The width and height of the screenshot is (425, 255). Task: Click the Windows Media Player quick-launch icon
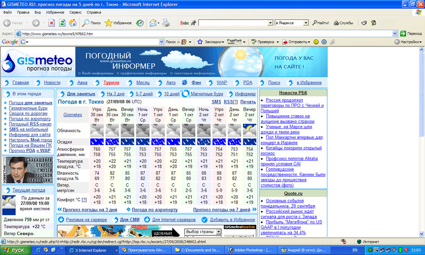coord(46,250)
